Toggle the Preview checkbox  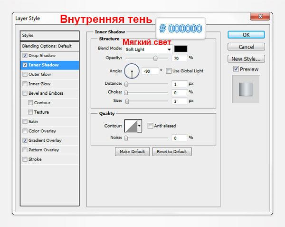(x=236, y=69)
